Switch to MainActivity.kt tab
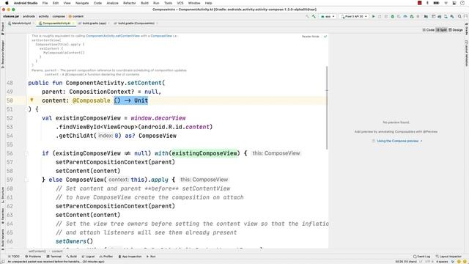The width and height of the screenshot is (469, 264). tap(21, 23)
